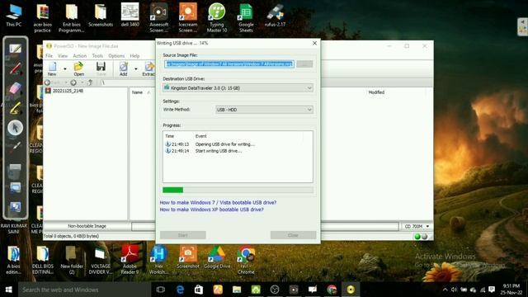Open the Destination USB Drive dropdown
528x297 pixels.
[238, 88]
